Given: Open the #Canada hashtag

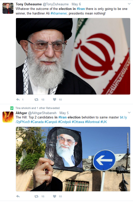Looking at the screenshot, I should point(37,122).
